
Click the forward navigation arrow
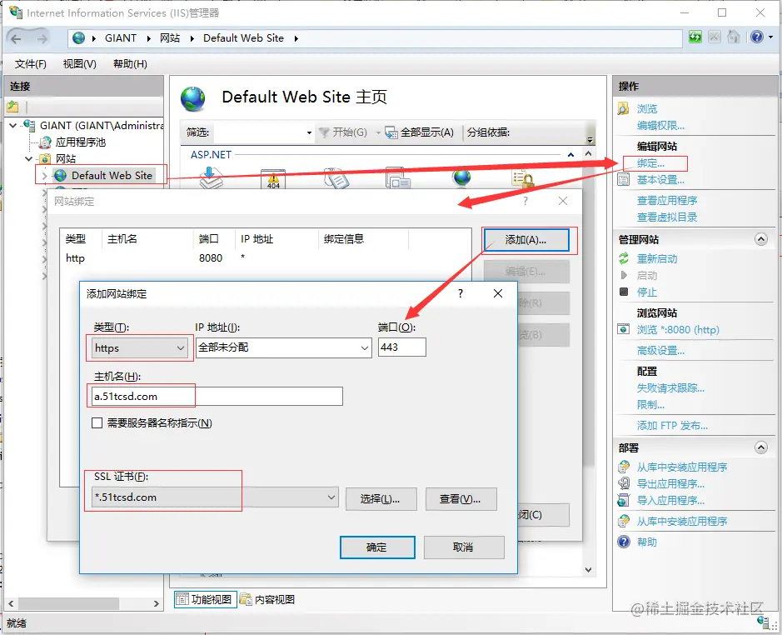[43, 38]
